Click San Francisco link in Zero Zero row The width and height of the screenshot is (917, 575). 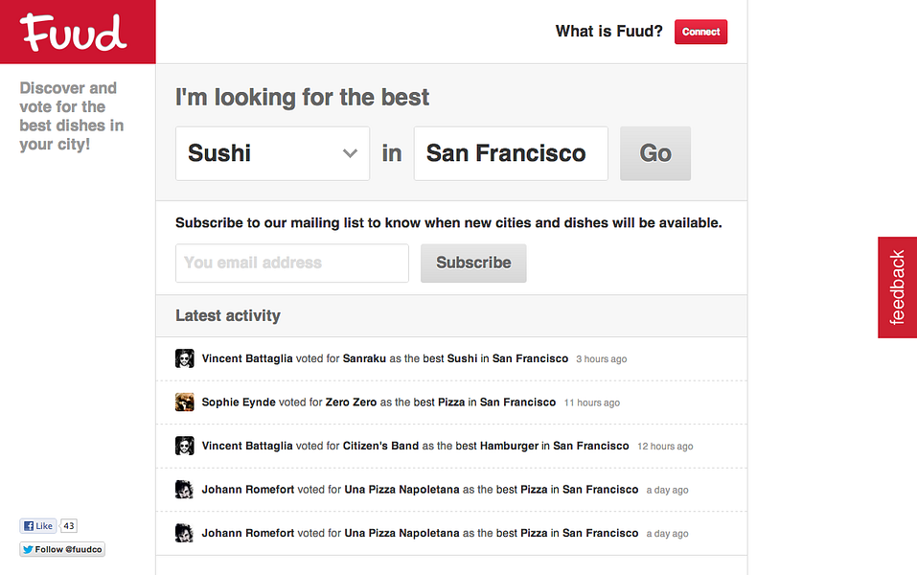tap(517, 402)
